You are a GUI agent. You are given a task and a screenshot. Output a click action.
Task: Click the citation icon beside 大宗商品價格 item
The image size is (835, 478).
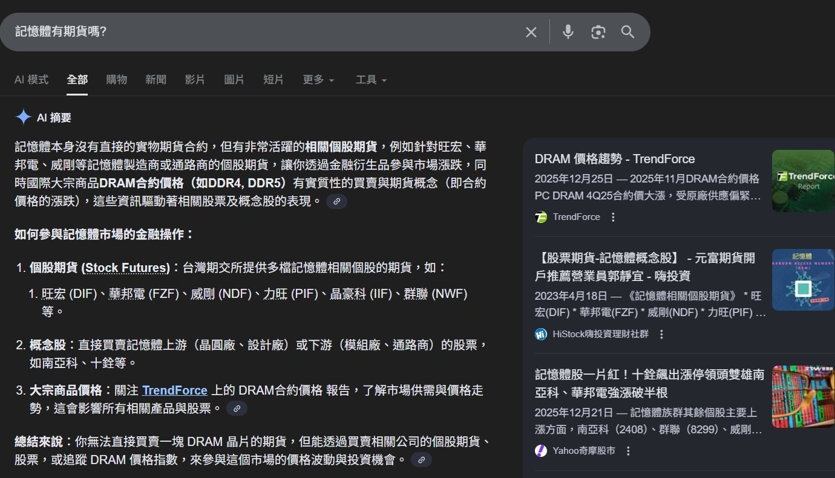(x=237, y=408)
